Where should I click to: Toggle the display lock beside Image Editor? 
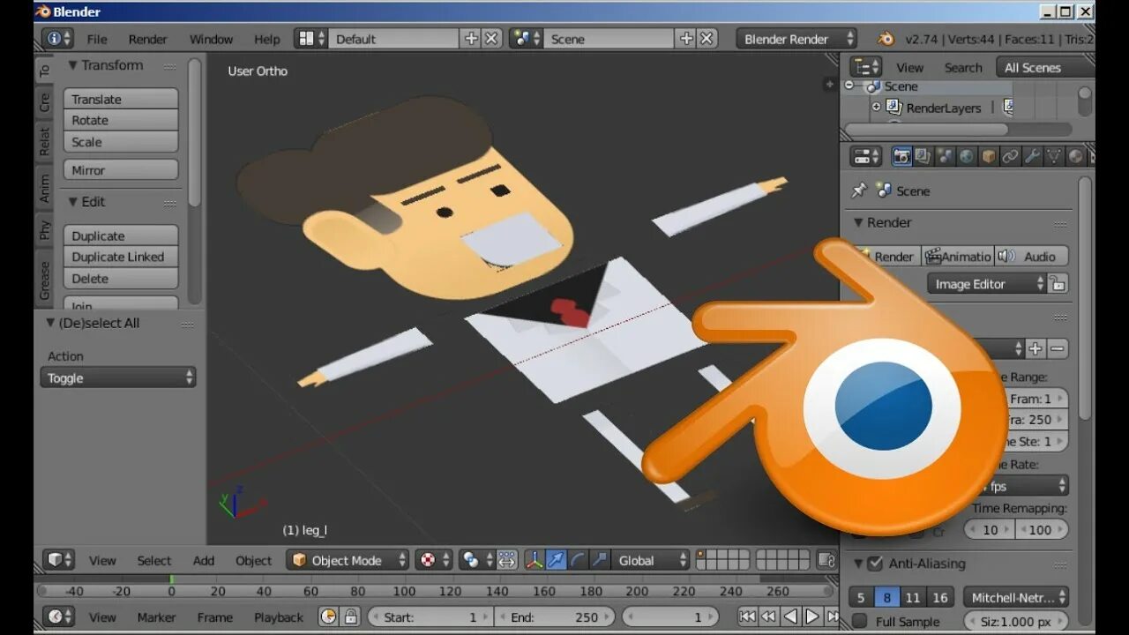pyautogui.click(x=1058, y=284)
